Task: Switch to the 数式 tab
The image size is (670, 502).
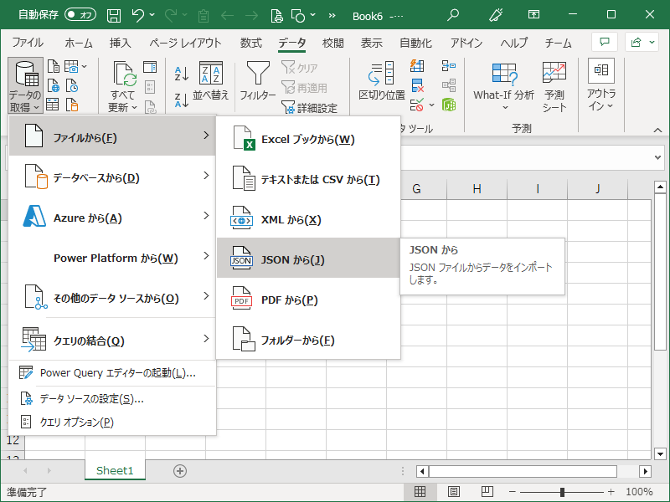Action: pos(250,43)
